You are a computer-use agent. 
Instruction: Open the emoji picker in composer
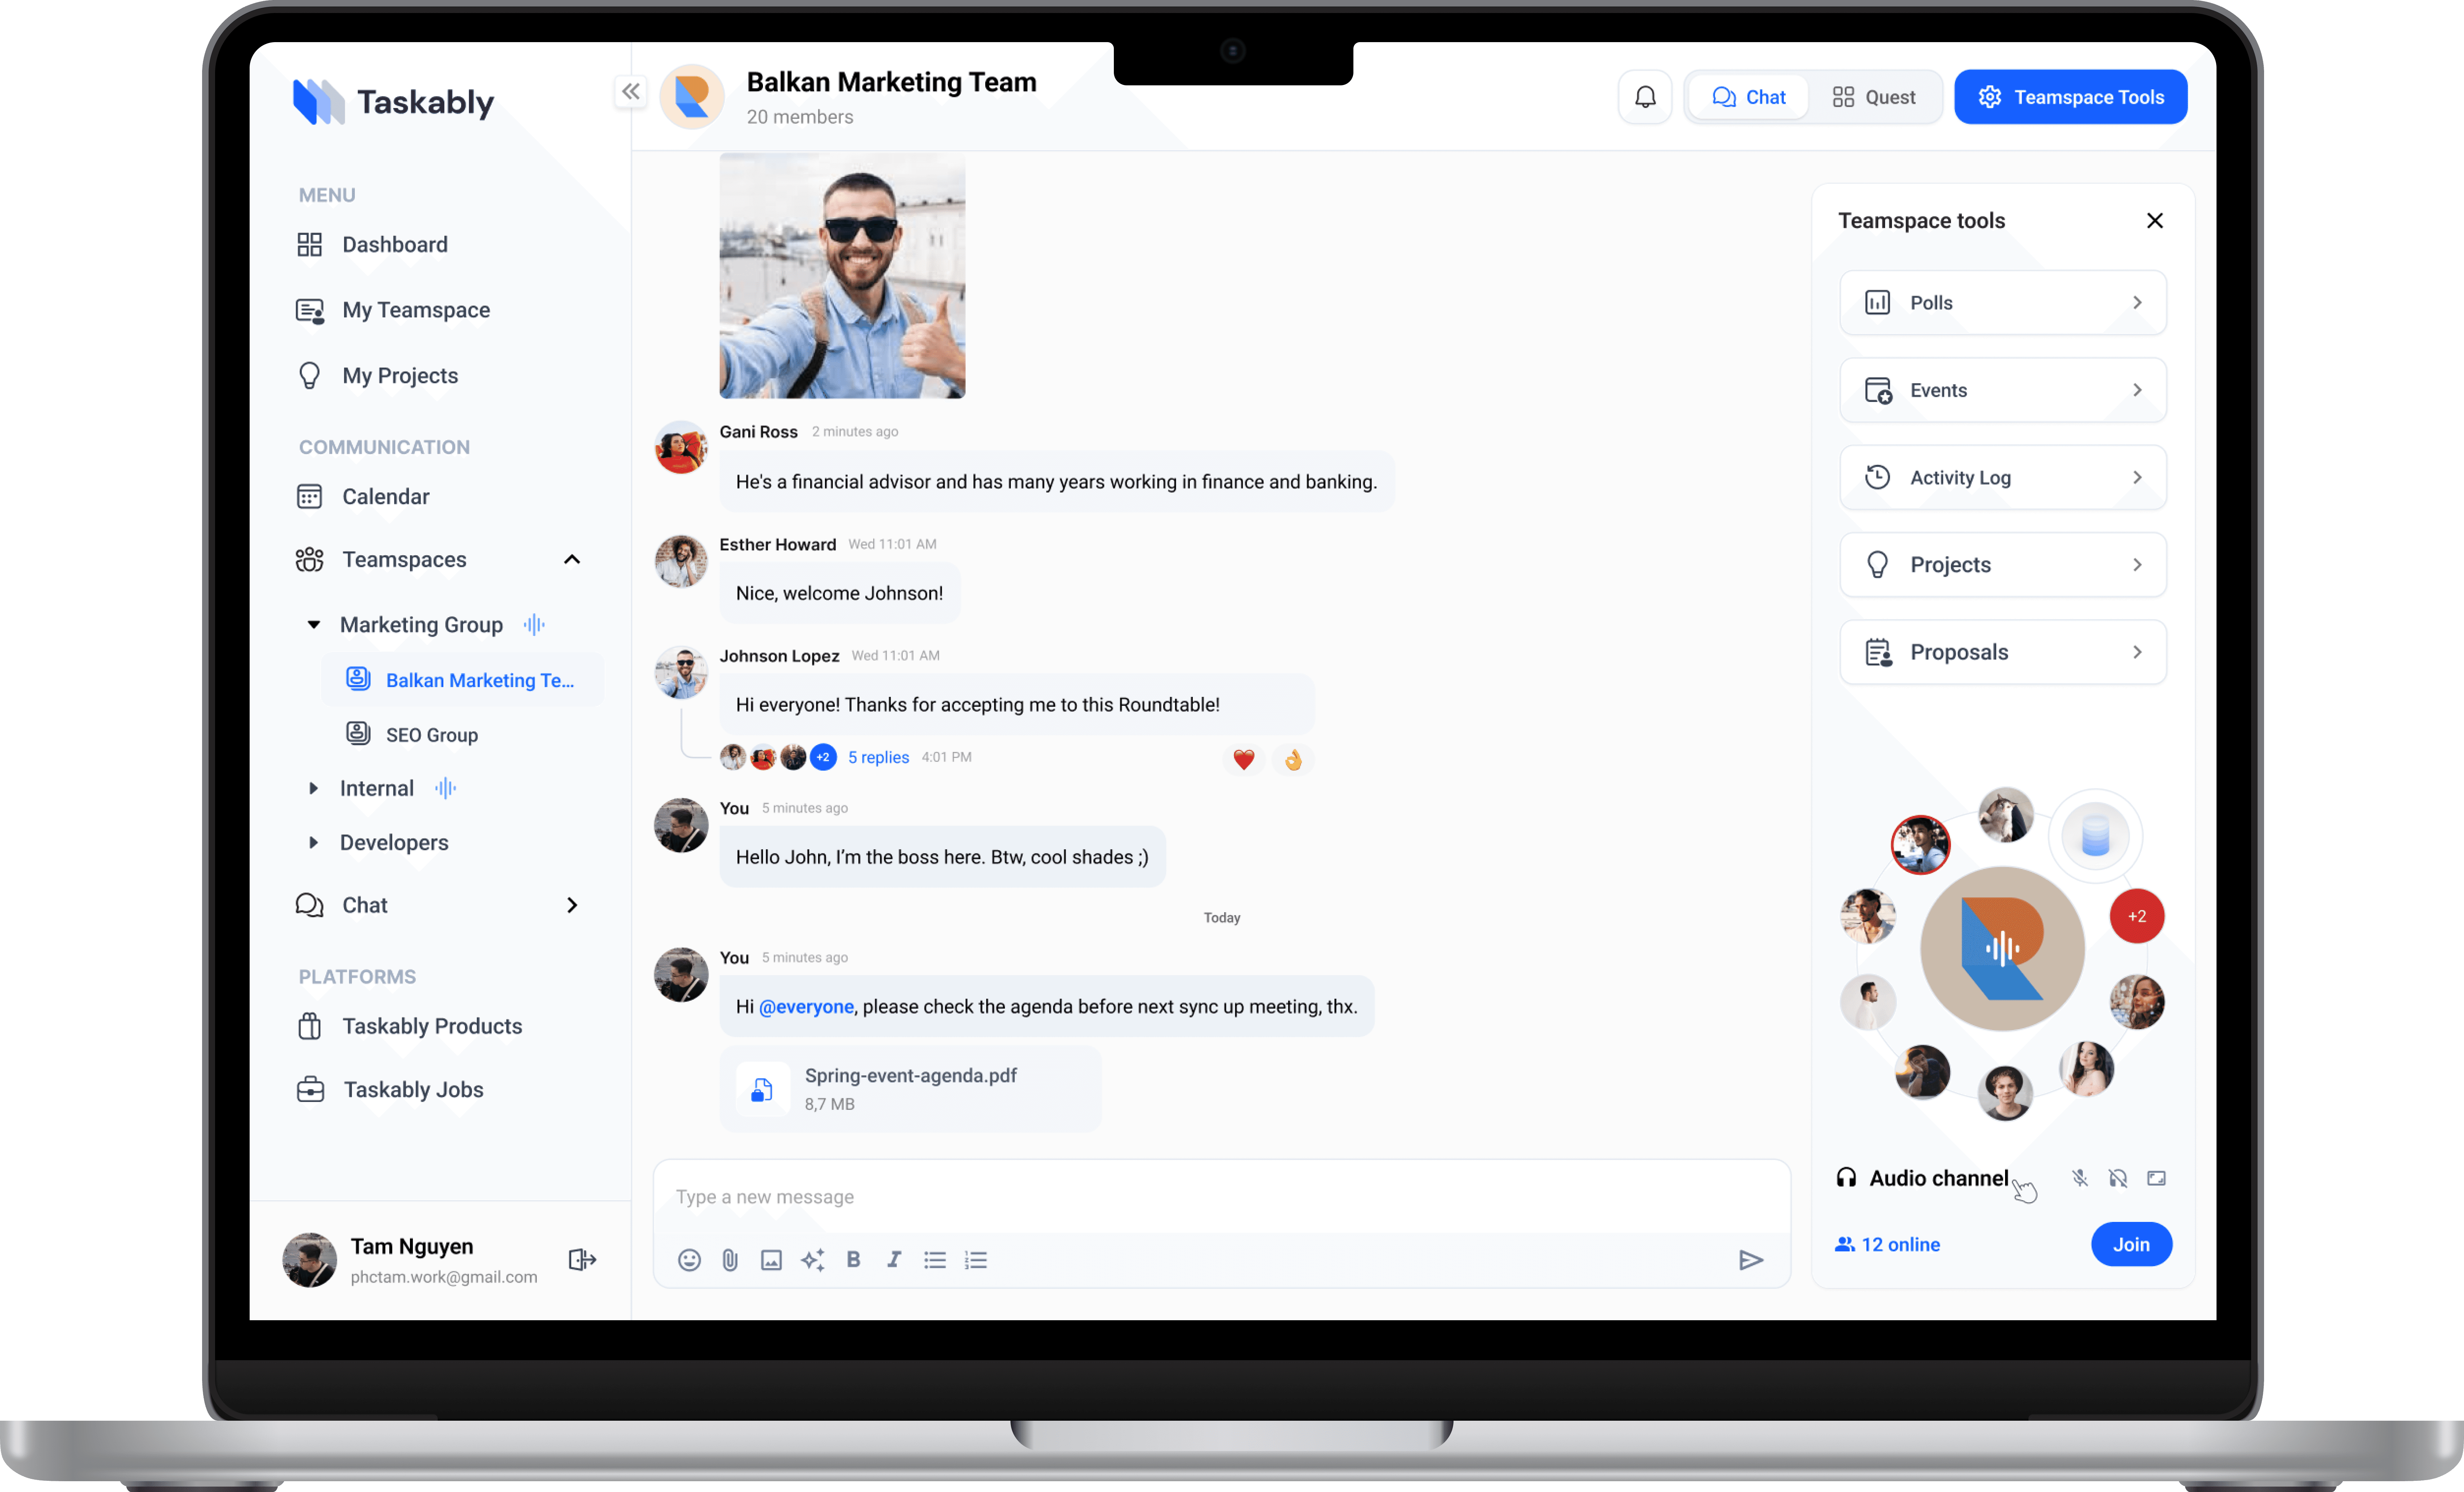click(x=689, y=1260)
